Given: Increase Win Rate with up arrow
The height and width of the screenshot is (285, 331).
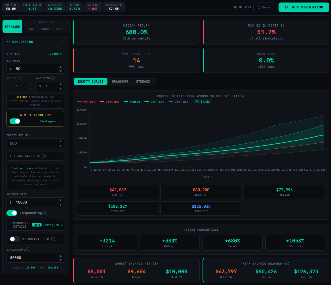Looking at the screenshot, I should click(61, 67).
